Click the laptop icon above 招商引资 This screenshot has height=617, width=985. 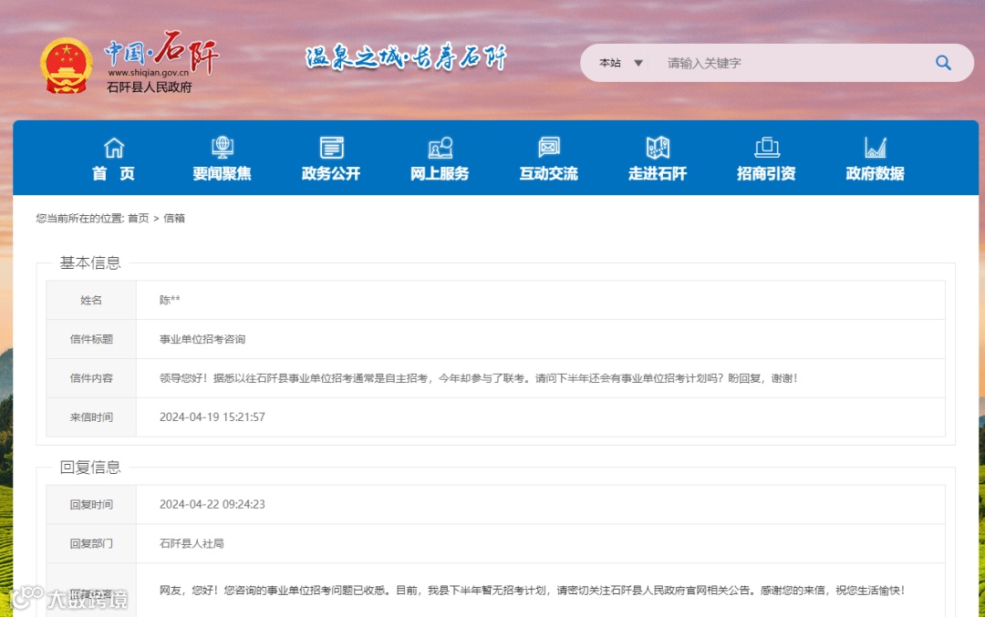pos(766,148)
